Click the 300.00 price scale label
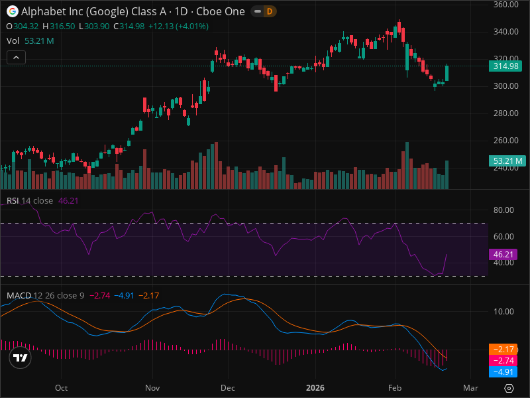The height and width of the screenshot is (398, 530). click(506, 86)
